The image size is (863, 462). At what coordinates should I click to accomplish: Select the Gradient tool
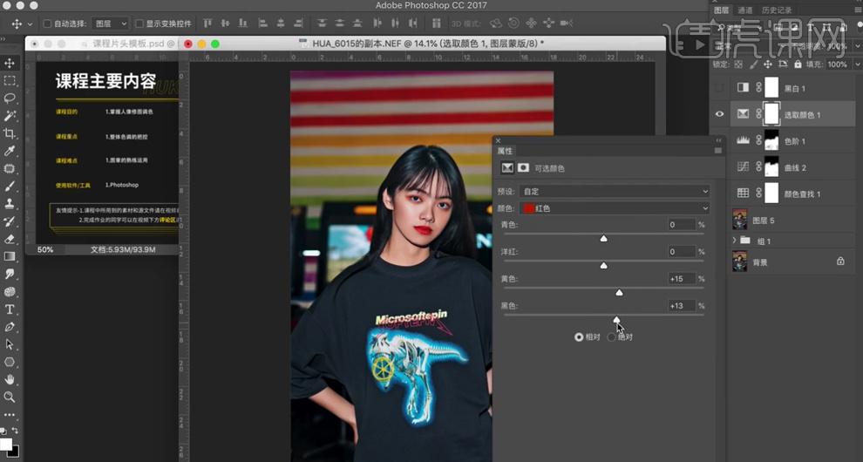(x=10, y=256)
